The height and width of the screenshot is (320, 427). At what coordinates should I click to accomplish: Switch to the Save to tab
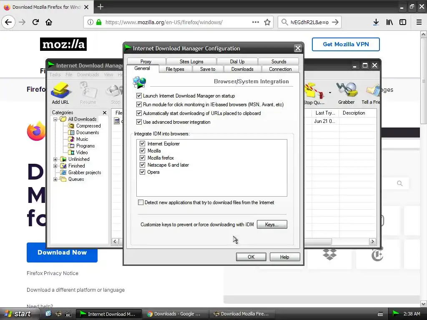tap(208, 69)
